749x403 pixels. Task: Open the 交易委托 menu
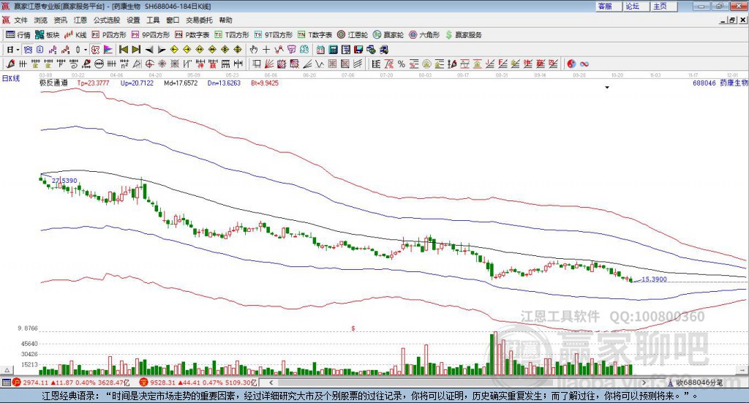pos(199,20)
